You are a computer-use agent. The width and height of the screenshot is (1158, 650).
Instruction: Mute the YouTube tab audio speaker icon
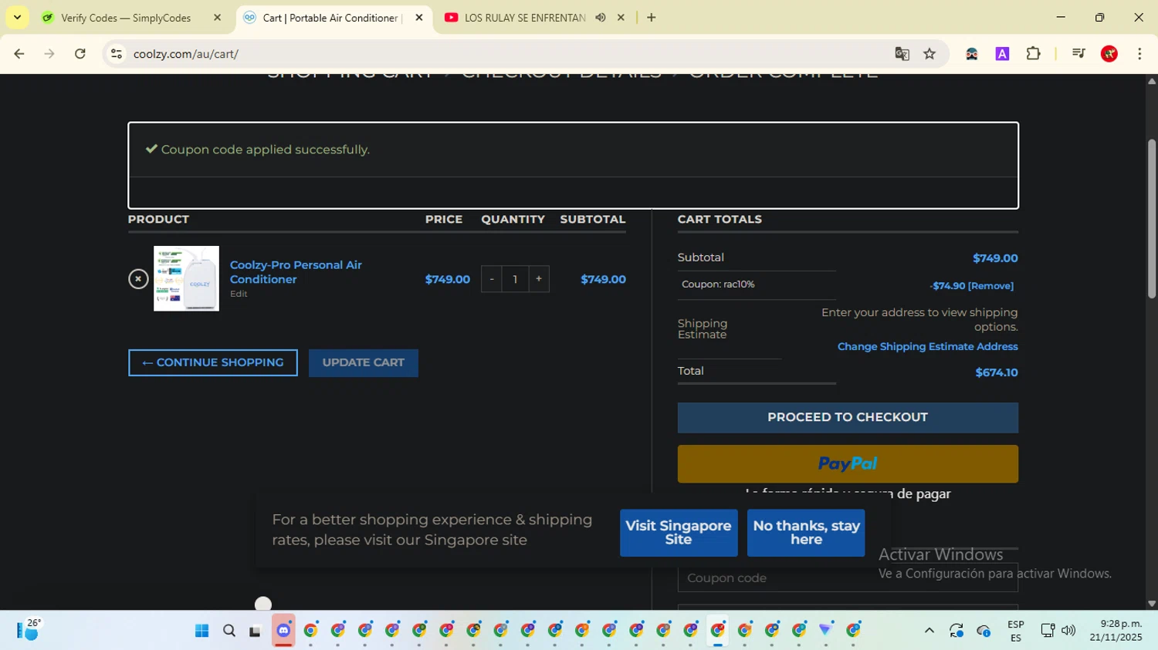[x=601, y=18]
